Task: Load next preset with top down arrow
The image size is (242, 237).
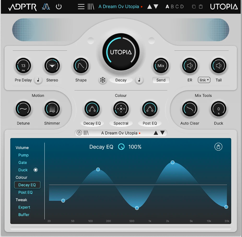Action: 156,7
